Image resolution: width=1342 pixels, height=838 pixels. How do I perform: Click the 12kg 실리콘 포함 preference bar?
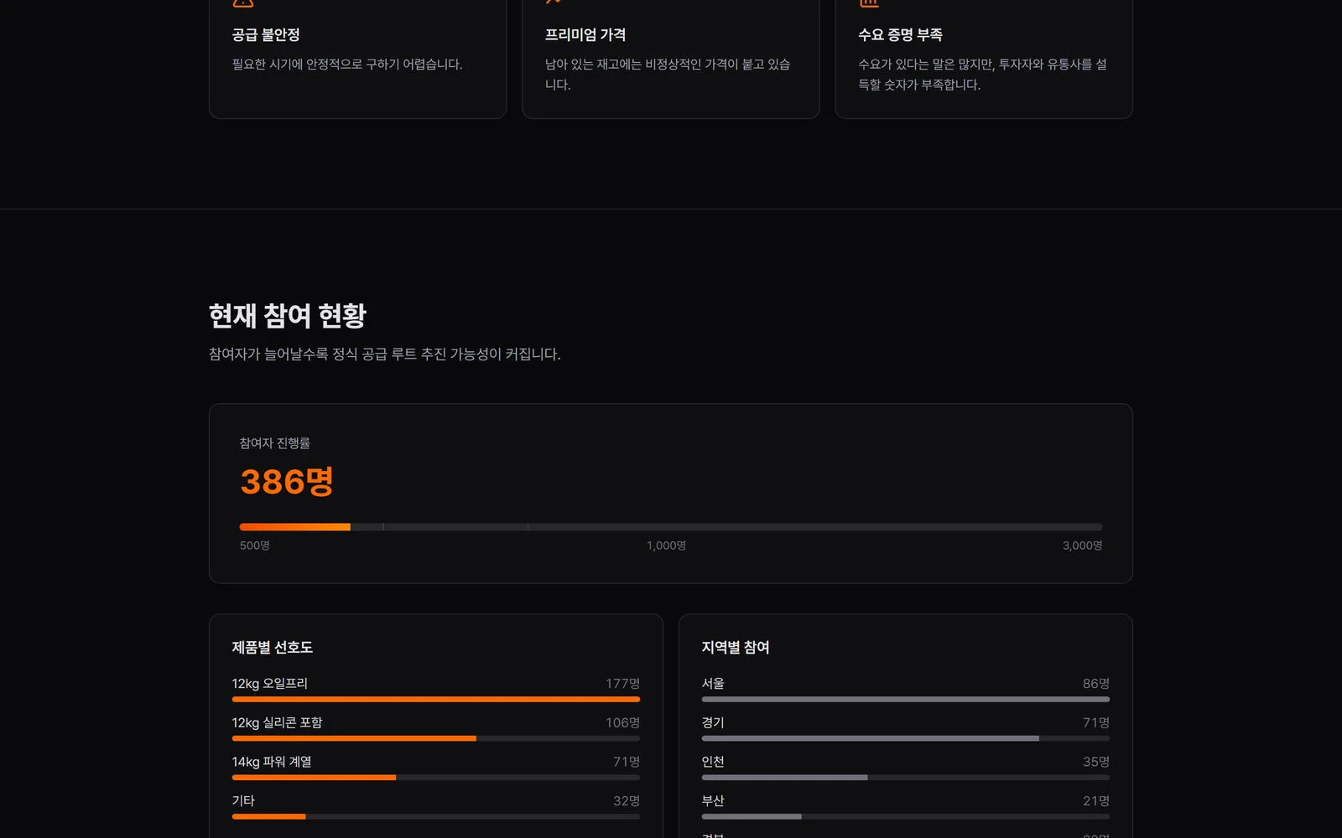point(436,738)
